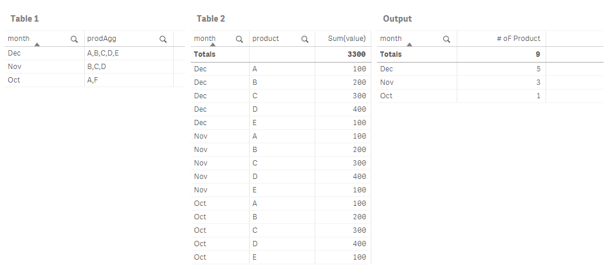Select product D in Table 2 Nov row
Image resolution: width=614 pixels, height=276 pixels.
(255, 176)
